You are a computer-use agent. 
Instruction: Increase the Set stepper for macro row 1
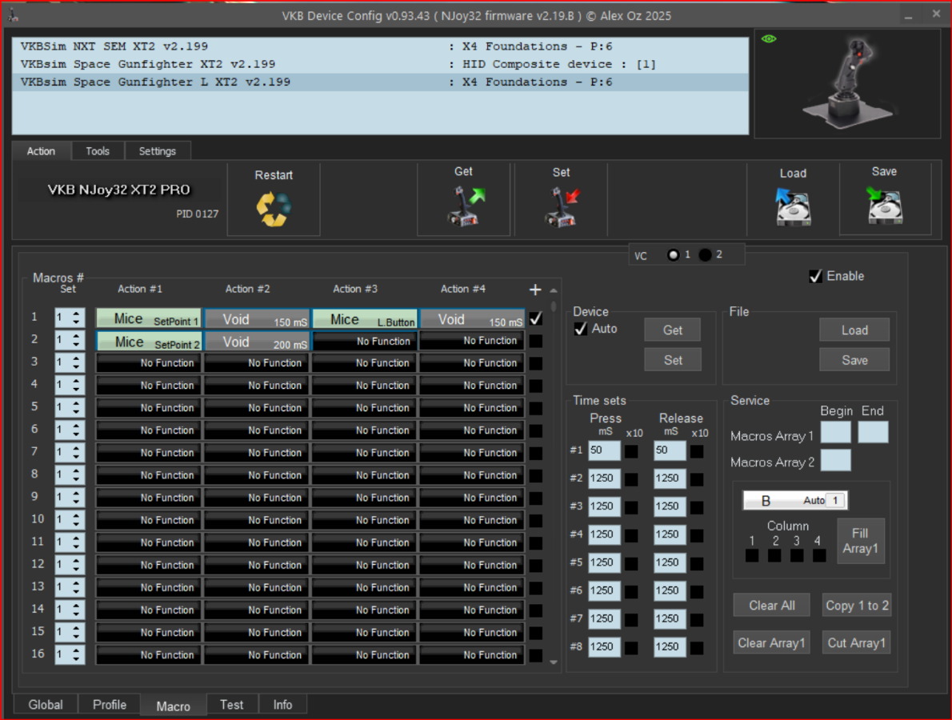pos(76,314)
